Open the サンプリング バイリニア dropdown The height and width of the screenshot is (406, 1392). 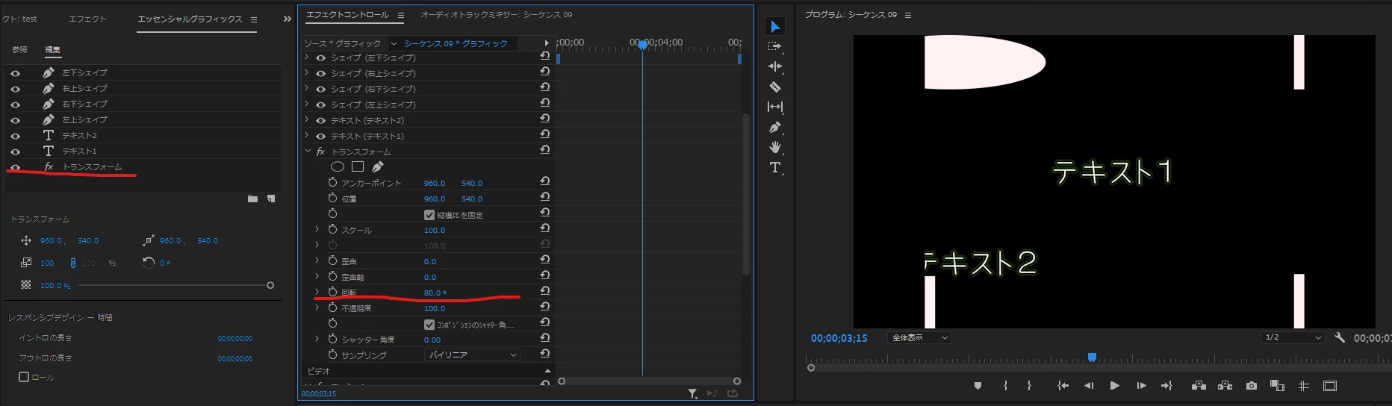[x=472, y=355]
